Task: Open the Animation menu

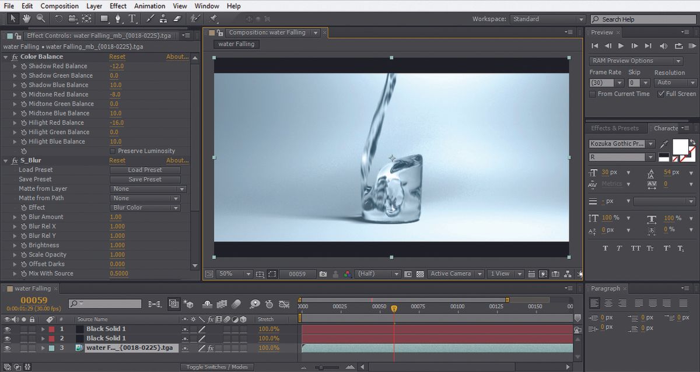Action: (149, 6)
